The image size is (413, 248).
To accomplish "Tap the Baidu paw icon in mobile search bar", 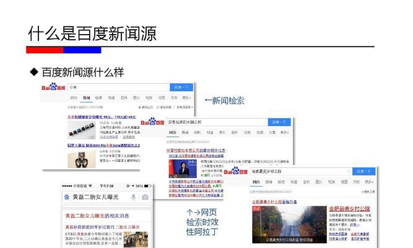I will tap(67, 197).
